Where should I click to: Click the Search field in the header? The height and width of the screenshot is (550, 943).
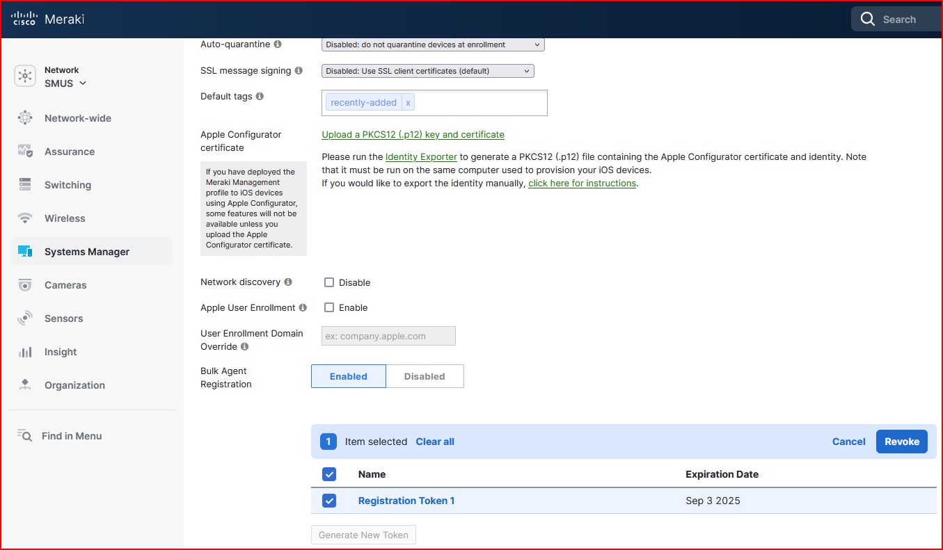(x=897, y=19)
